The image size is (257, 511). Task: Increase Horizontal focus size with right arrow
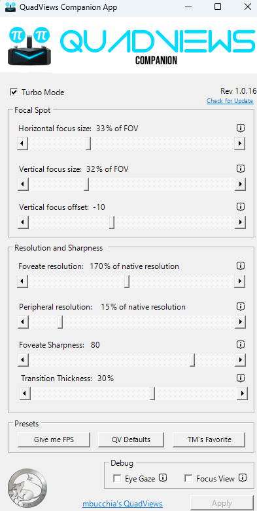click(x=239, y=144)
